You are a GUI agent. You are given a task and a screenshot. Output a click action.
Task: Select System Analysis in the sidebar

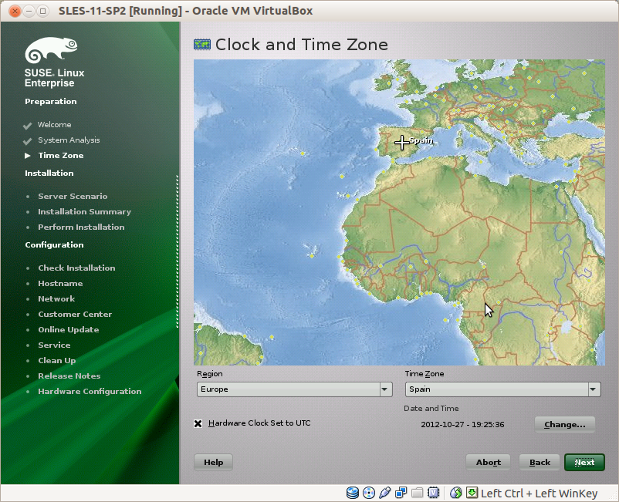pyautogui.click(x=69, y=140)
